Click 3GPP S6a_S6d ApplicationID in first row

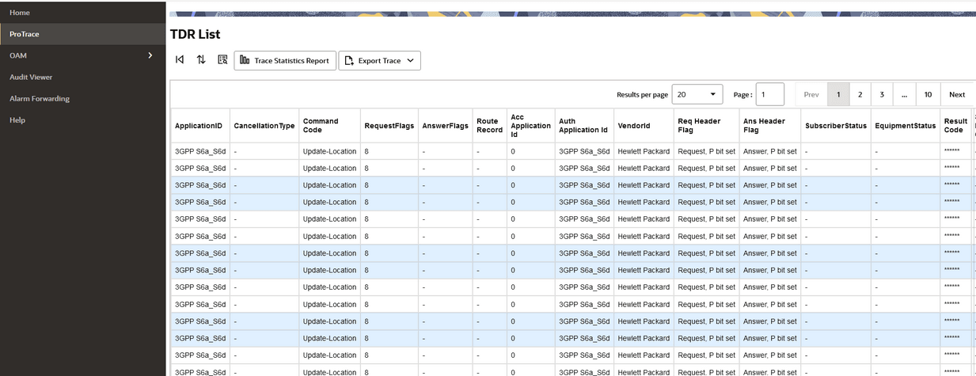(200, 151)
